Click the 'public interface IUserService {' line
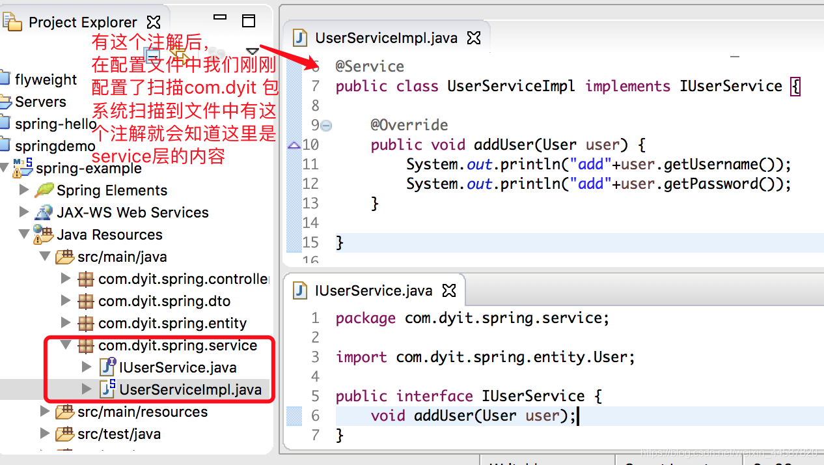This screenshot has height=465, width=824. click(469, 396)
